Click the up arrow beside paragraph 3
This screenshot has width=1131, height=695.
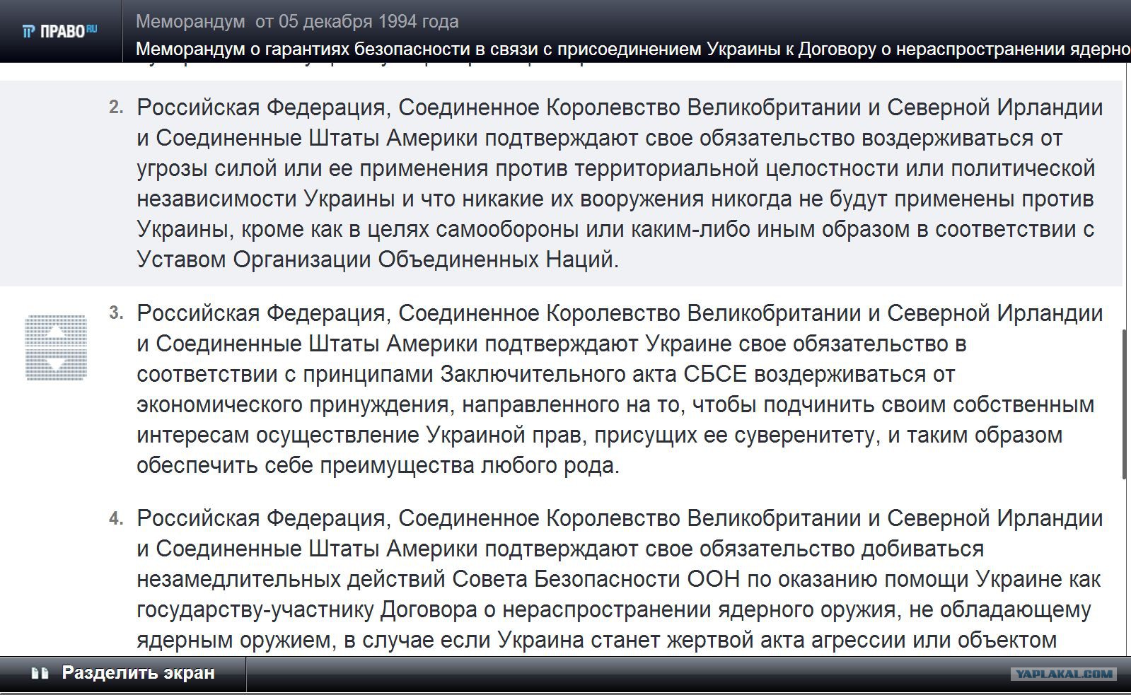coord(56,332)
